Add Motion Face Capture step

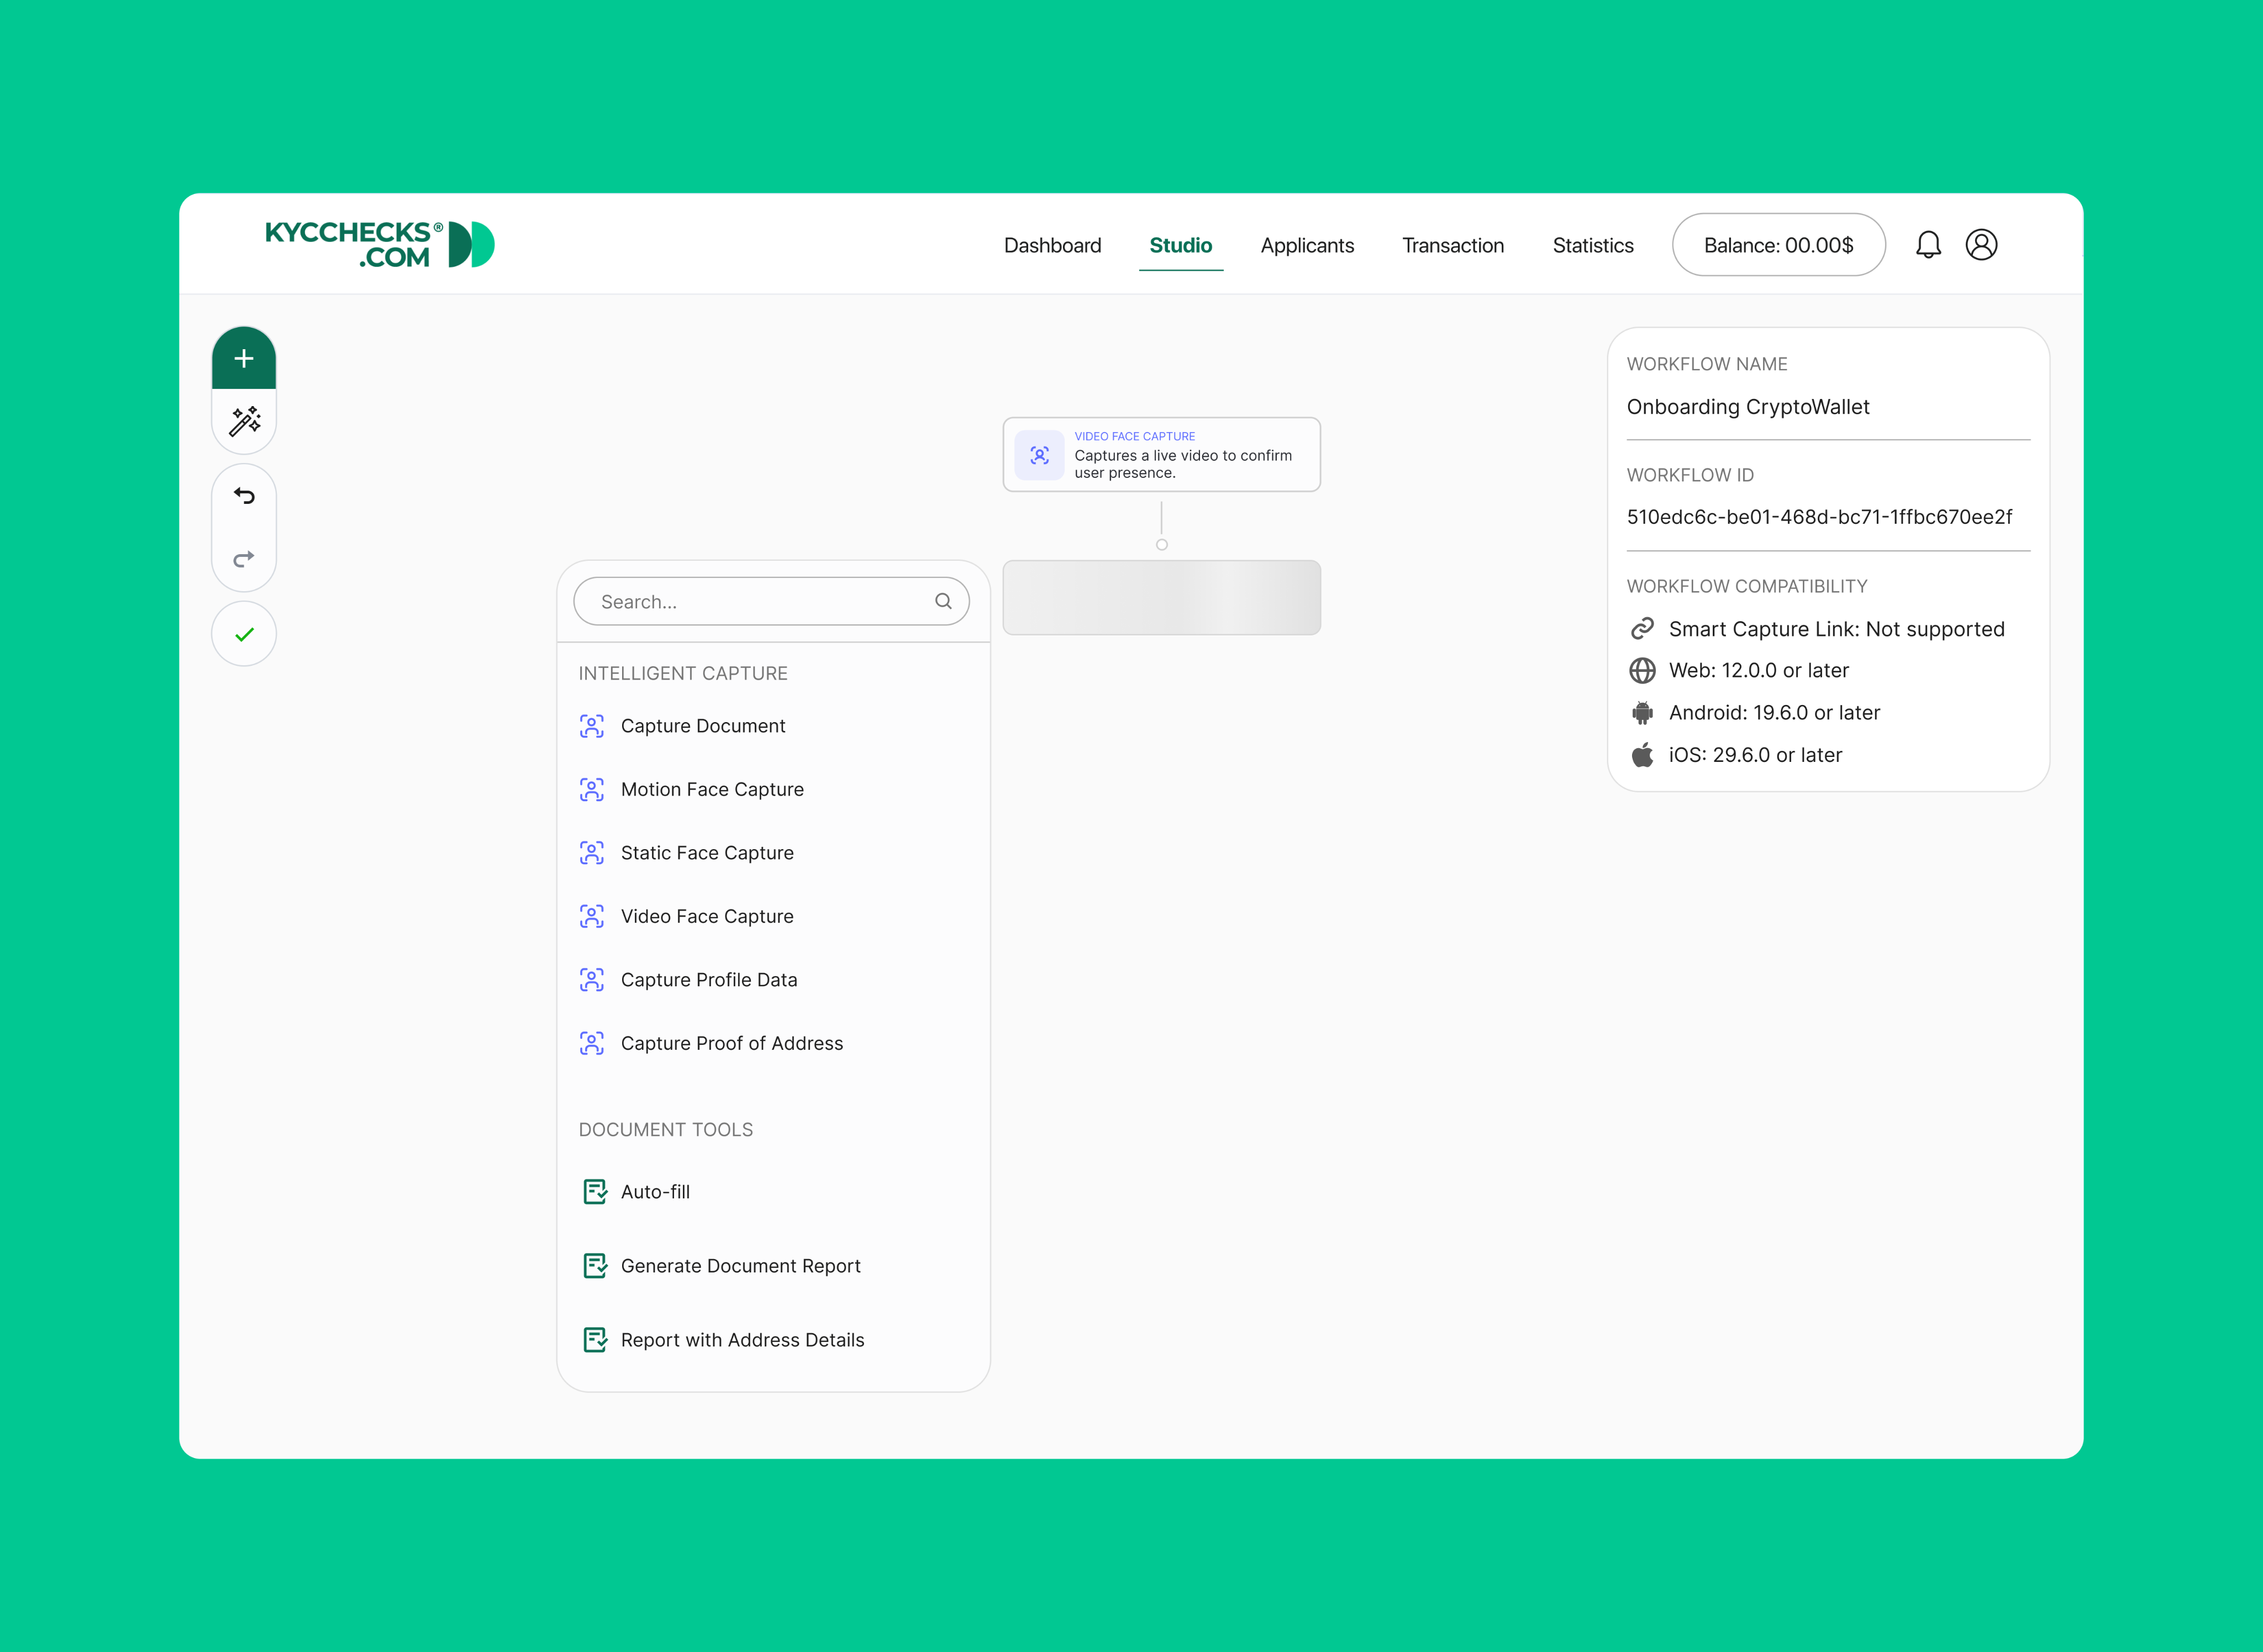712,789
